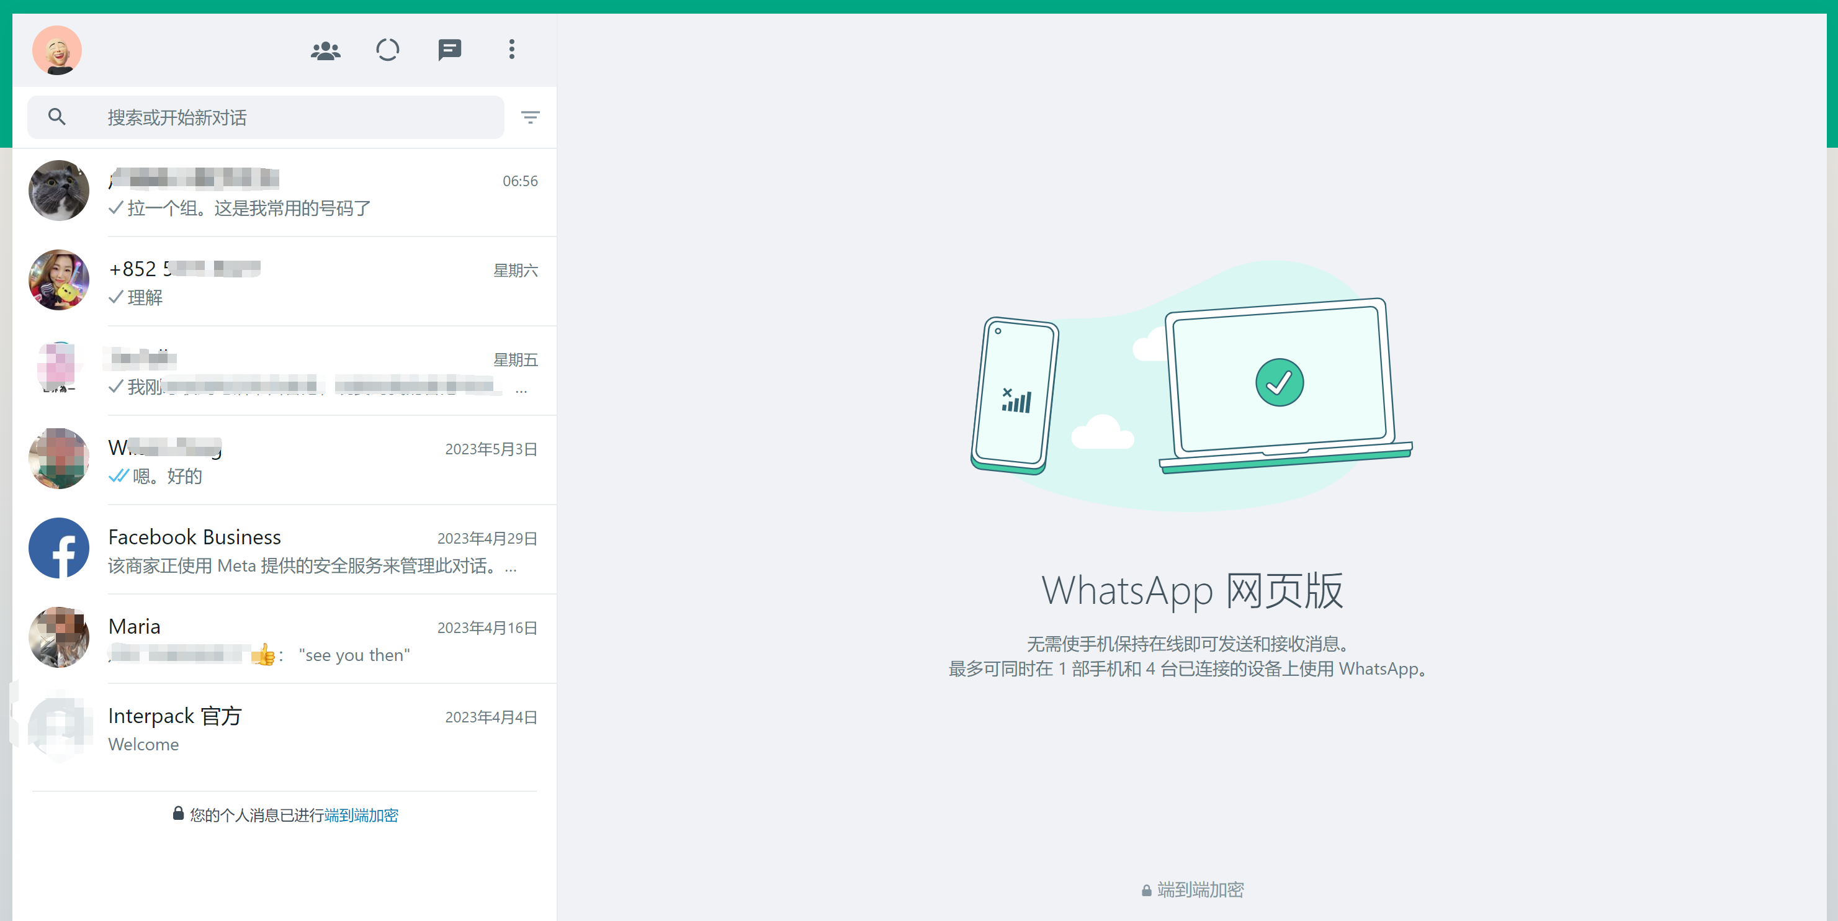Screen dimensions: 1838x921
Task: Open your profile avatar icon
Action: click(x=56, y=50)
